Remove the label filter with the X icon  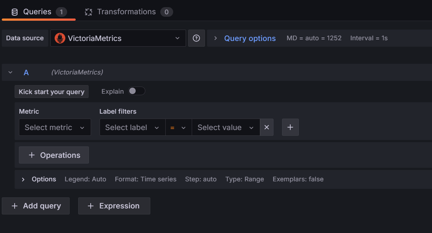point(267,127)
